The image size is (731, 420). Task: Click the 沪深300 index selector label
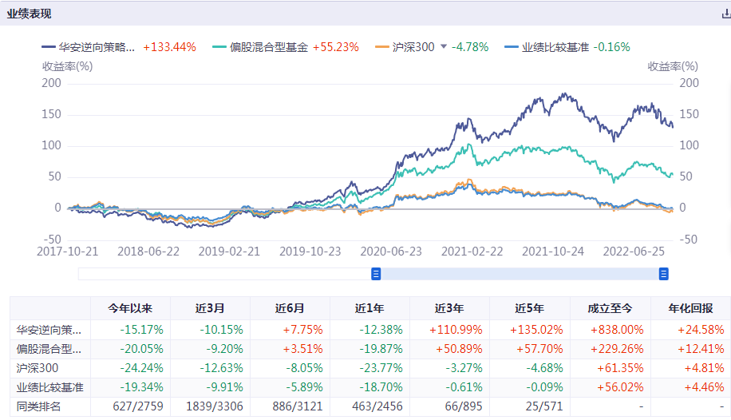coord(413,47)
